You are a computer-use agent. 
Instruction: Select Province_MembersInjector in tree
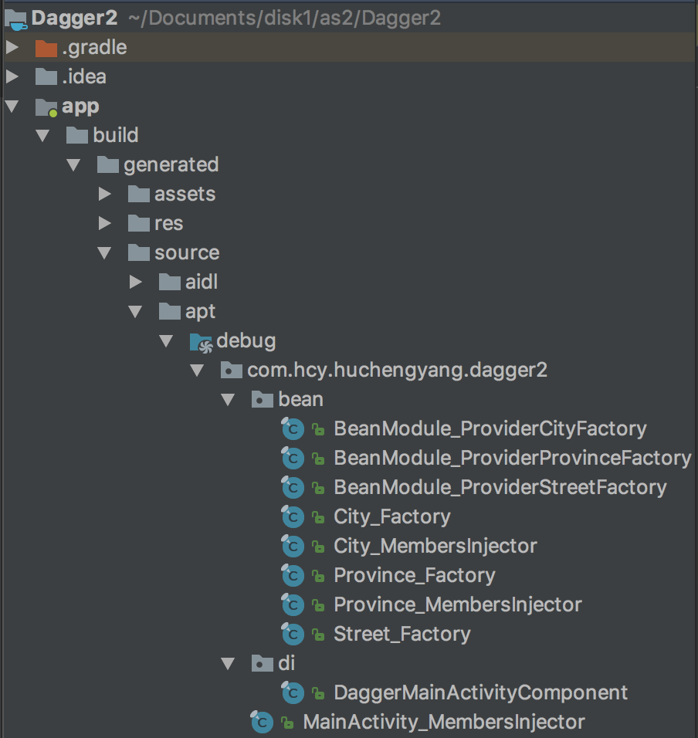click(458, 604)
